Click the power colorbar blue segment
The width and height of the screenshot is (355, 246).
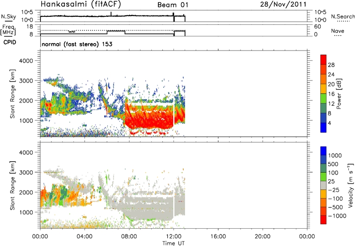coord(323,127)
